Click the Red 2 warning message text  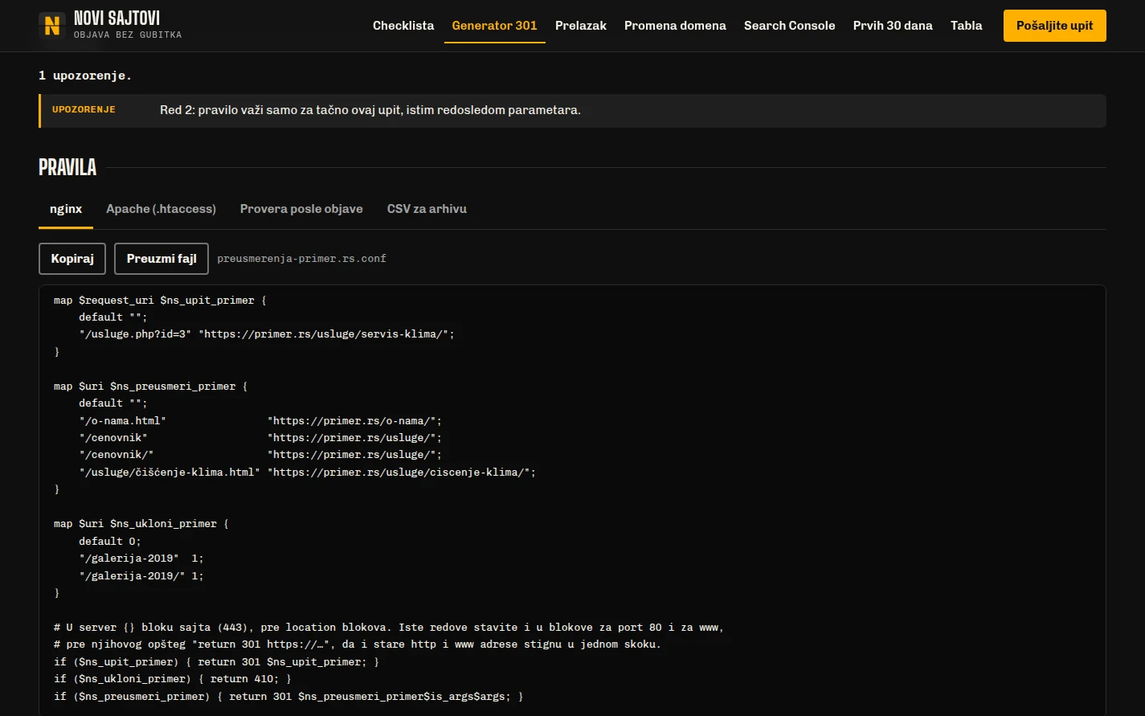coord(370,110)
